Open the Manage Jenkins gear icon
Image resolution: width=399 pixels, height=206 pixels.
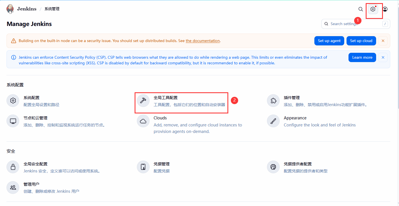click(x=373, y=9)
